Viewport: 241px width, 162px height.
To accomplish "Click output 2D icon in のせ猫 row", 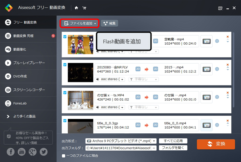I will tap(155, 97).
